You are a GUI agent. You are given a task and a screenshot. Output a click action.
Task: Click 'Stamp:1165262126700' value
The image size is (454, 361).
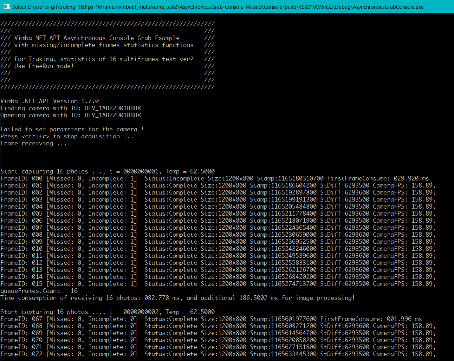(283, 270)
